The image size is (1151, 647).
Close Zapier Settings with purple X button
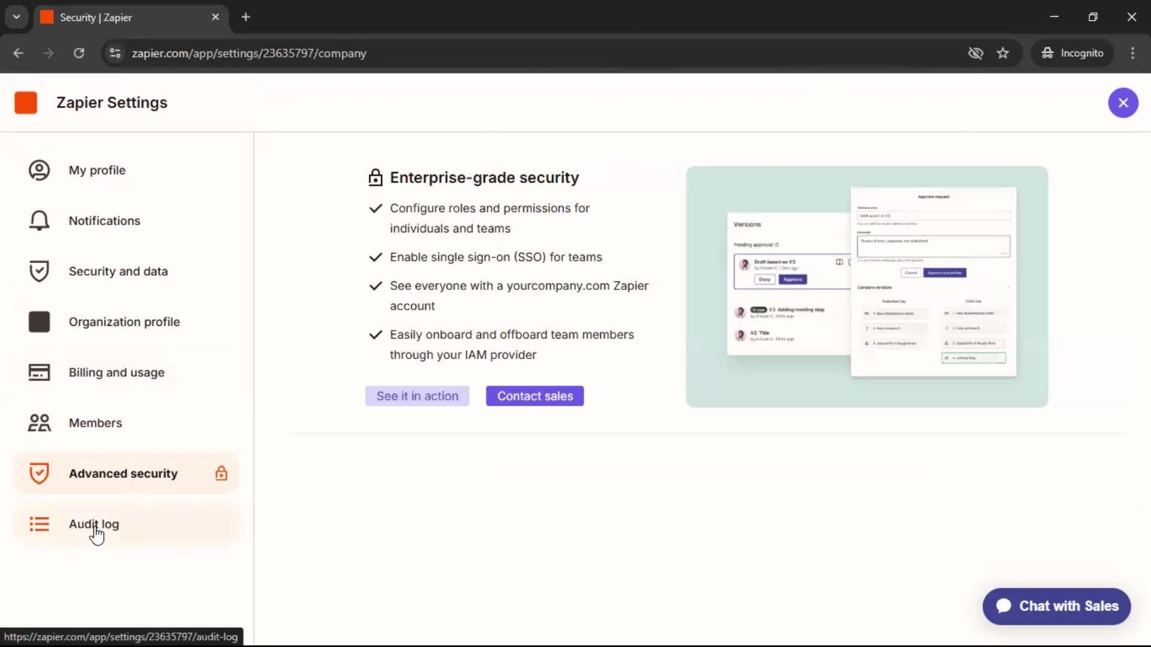click(1123, 102)
